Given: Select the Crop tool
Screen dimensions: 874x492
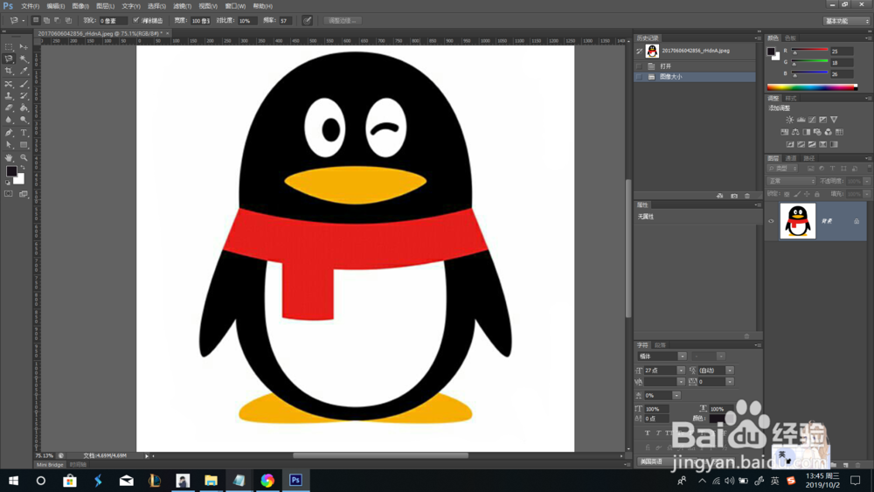Looking at the screenshot, I should (x=9, y=72).
